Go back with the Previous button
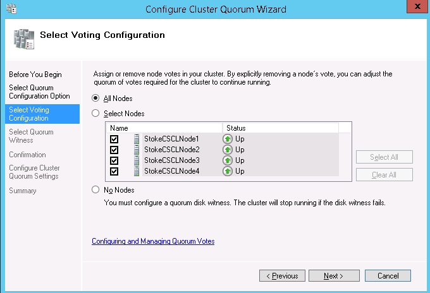 282,276
